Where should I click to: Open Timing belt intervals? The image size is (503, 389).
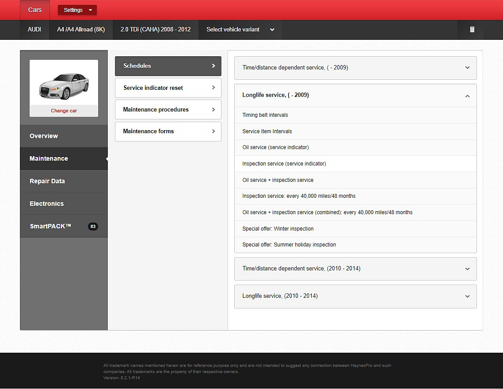point(265,115)
